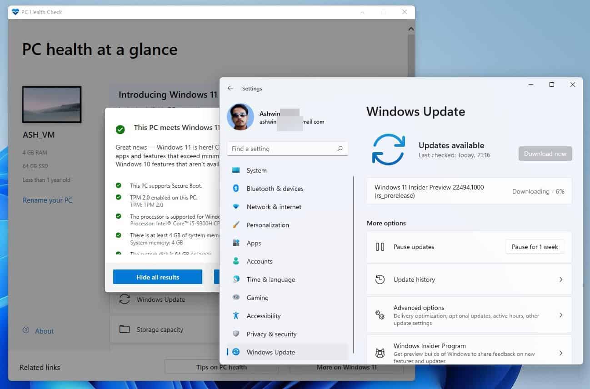The height and width of the screenshot is (389, 590).
Task: Select Gaming in the Settings sidebar
Action: pos(287,298)
